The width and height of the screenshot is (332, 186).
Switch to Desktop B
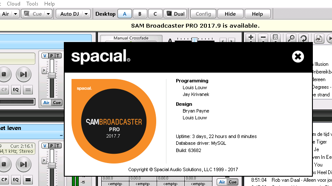point(140,14)
